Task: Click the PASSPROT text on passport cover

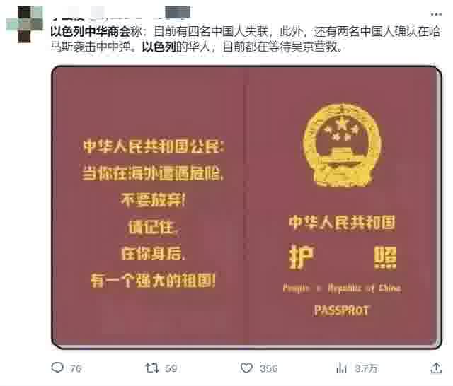Action: 342,310
